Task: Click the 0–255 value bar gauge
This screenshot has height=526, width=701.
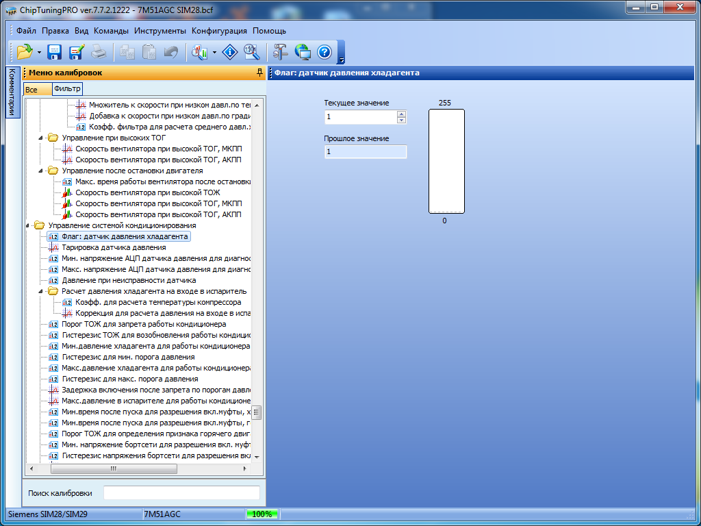Action: [446, 162]
